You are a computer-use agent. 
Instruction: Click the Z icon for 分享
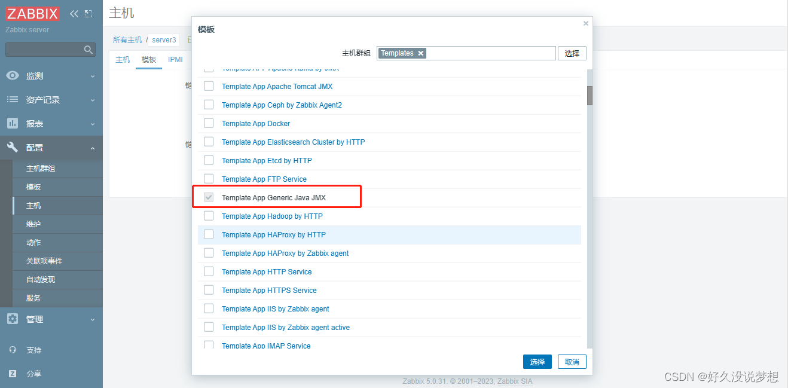(x=13, y=374)
